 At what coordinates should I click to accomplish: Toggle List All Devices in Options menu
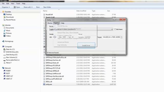(63, 26)
